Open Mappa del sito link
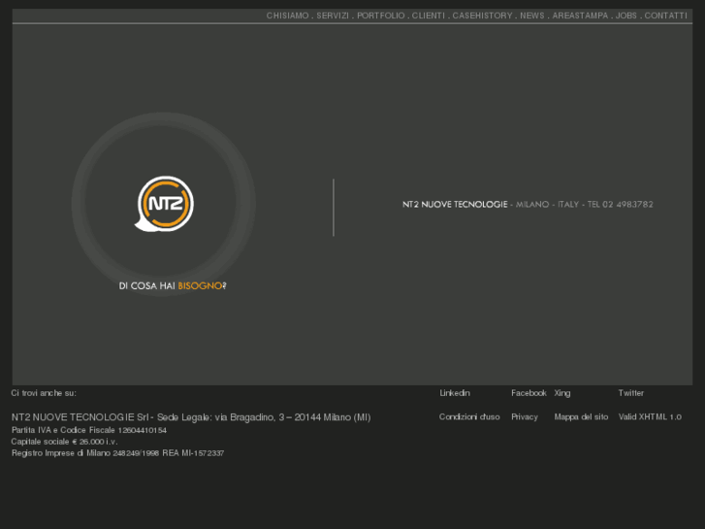This screenshot has height=529, width=705. tap(581, 417)
